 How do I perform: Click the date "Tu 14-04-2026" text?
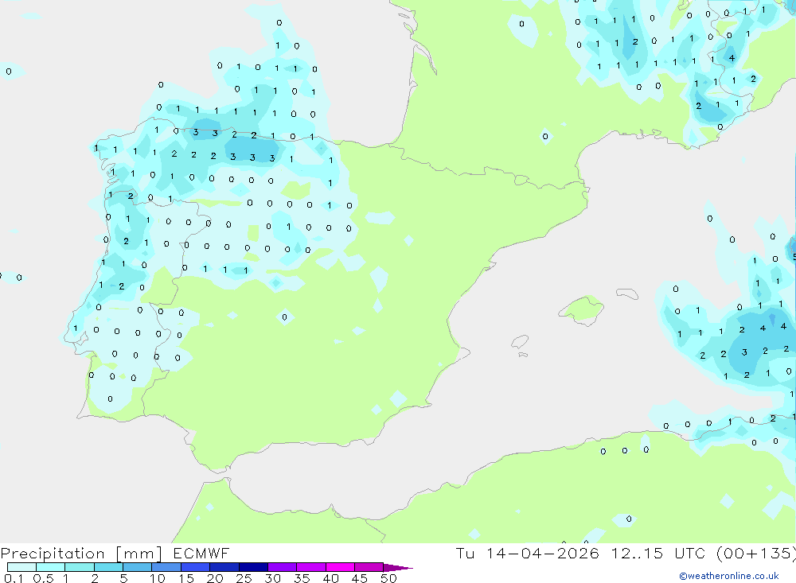pos(528,553)
